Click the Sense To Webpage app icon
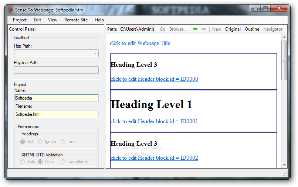 pos(10,10)
